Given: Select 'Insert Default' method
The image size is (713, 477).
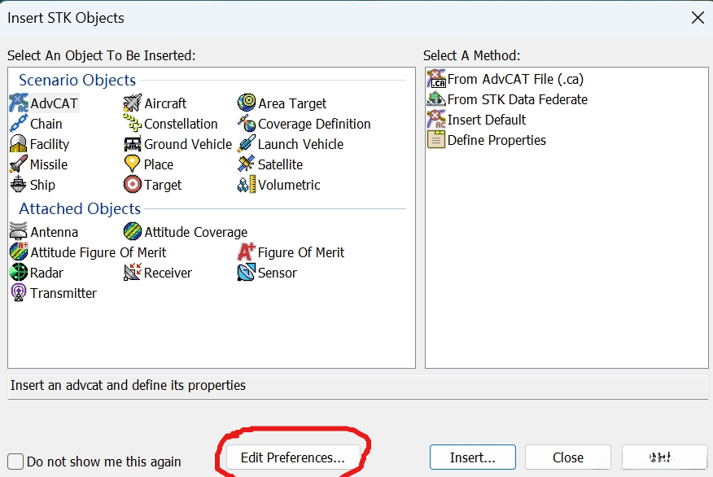Looking at the screenshot, I should click(x=487, y=120).
